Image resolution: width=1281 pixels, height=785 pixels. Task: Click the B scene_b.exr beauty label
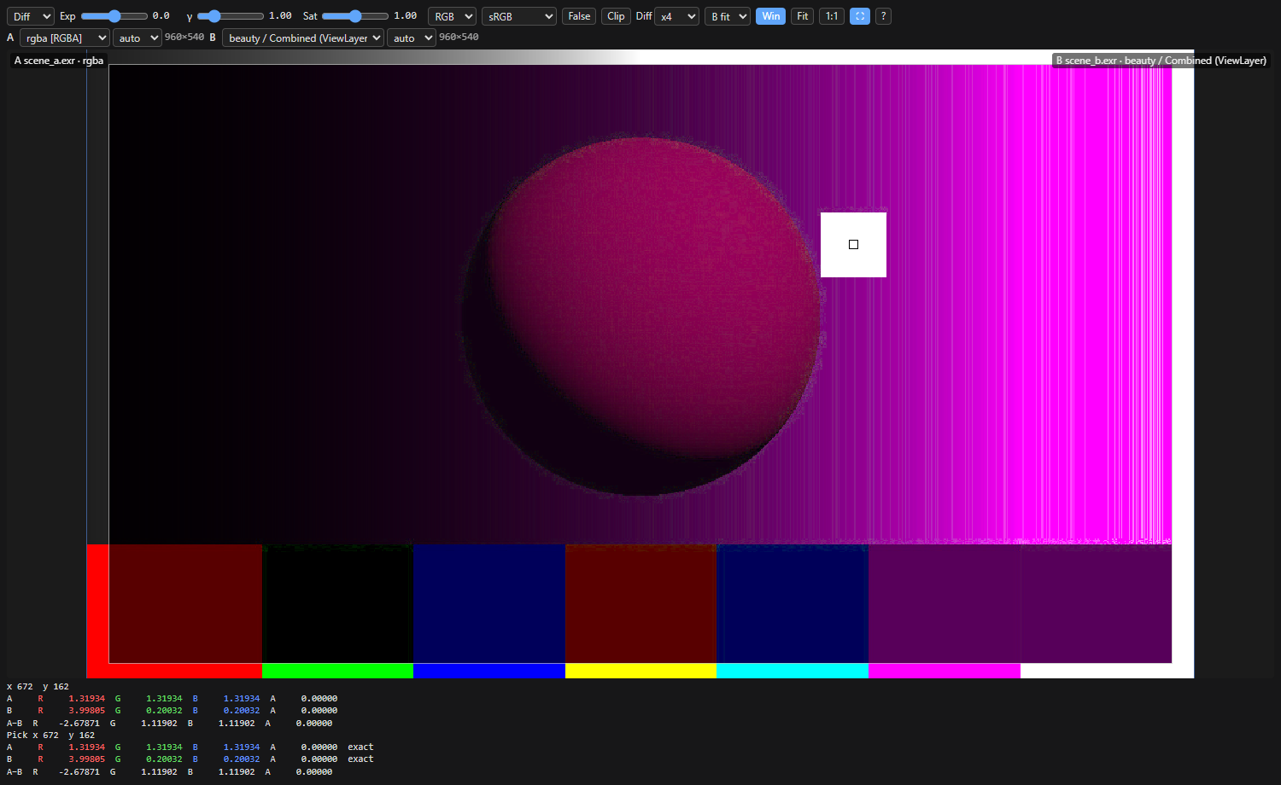click(1161, 61)
